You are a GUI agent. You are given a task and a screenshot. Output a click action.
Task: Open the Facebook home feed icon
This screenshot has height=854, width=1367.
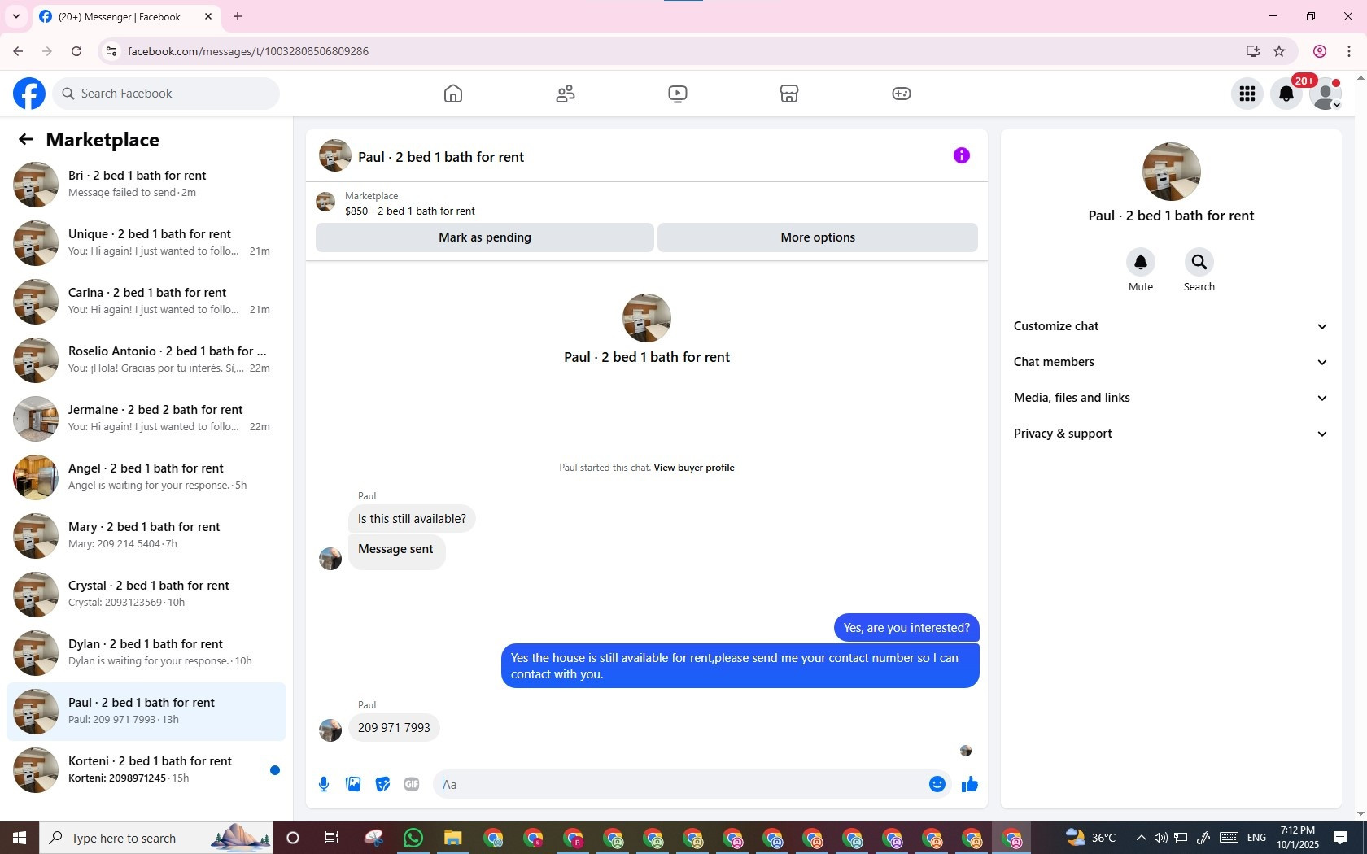[x=453, y=94]
